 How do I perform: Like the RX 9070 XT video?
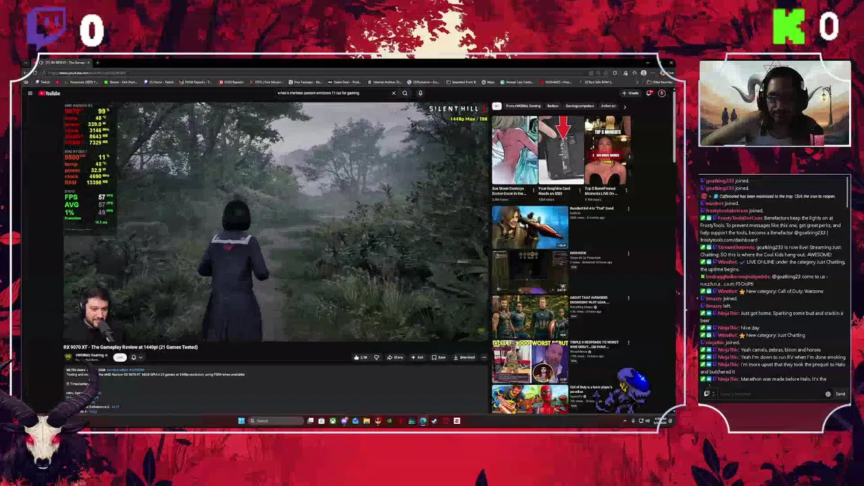(360, 357)
